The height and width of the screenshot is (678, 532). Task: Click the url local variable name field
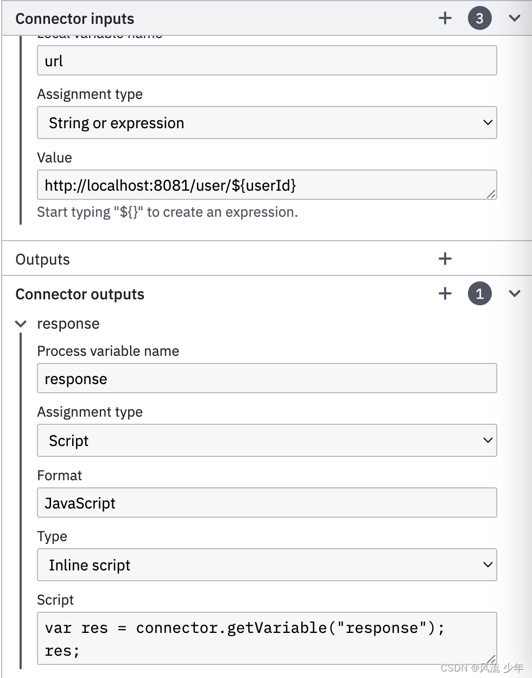point(267,61)
